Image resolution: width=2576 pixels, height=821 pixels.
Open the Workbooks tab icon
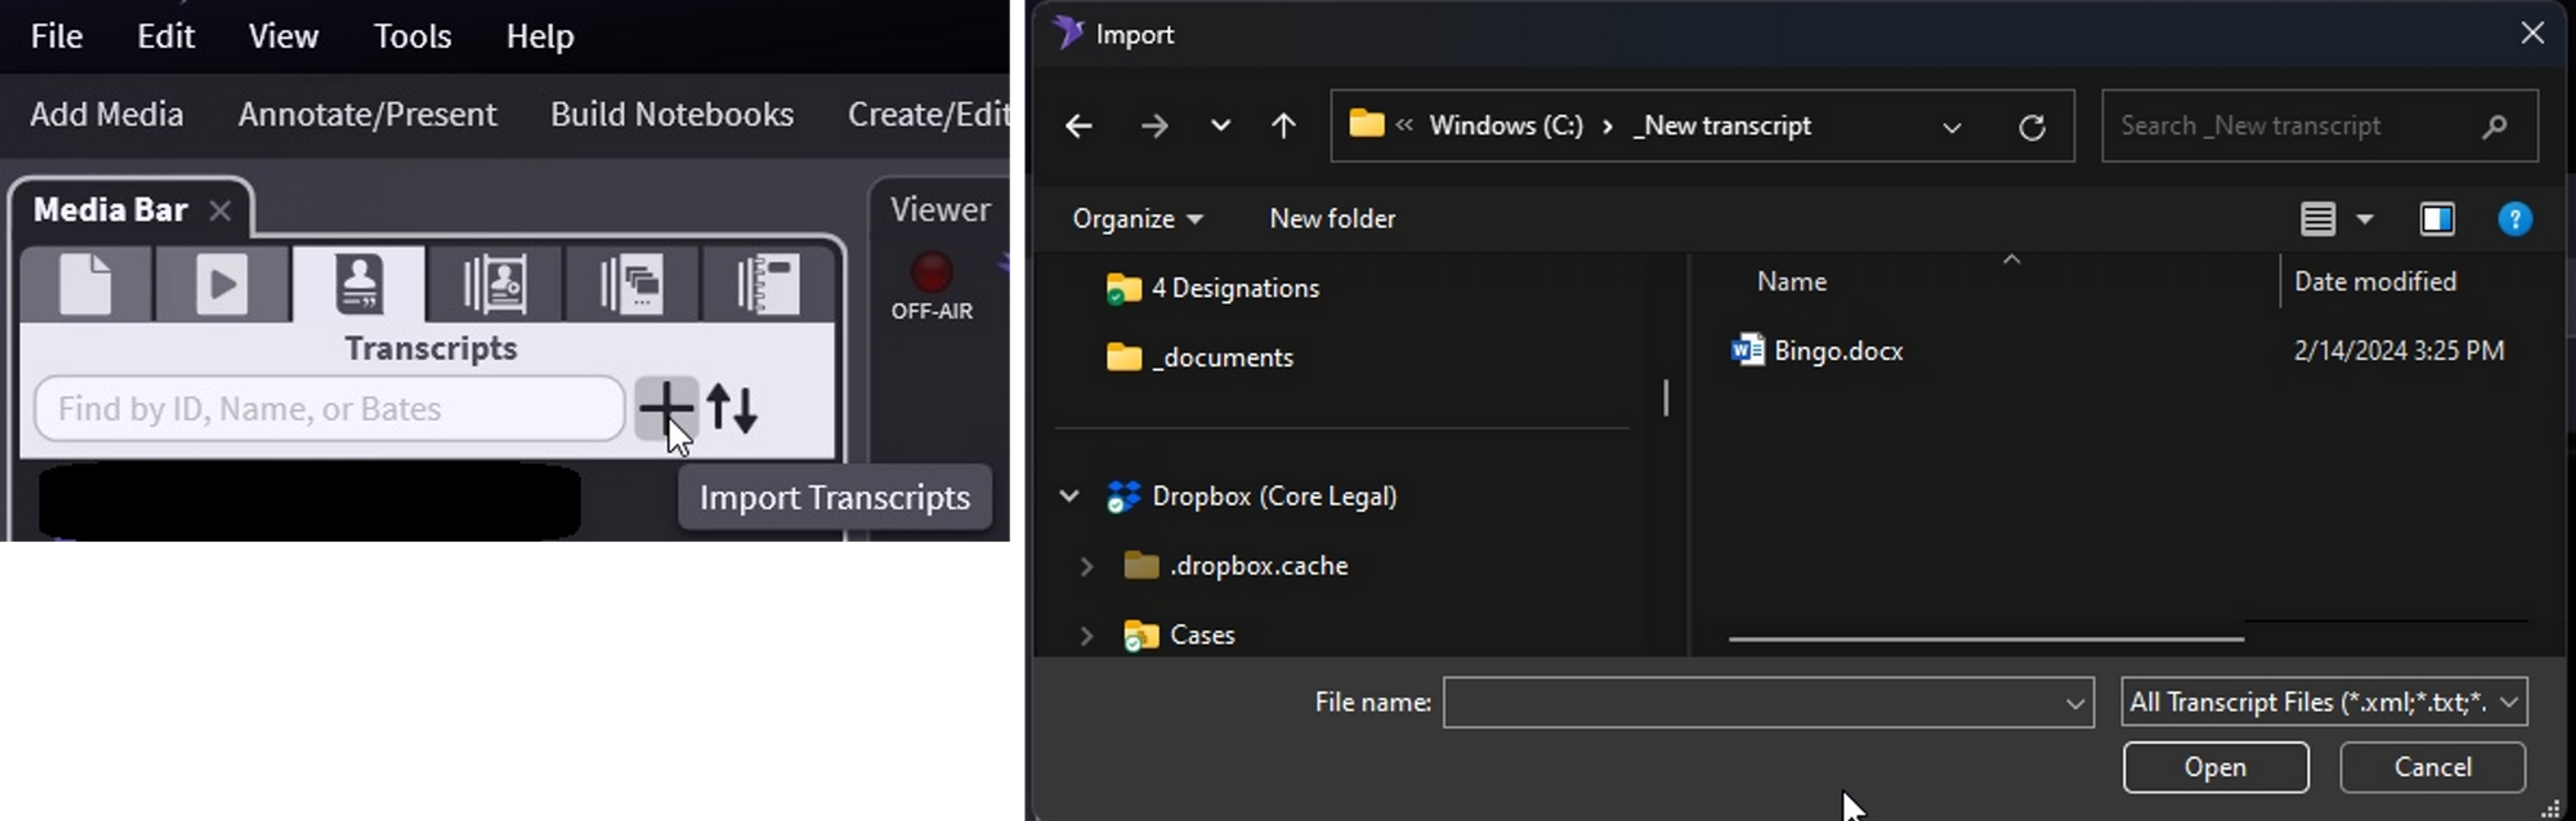pos(631,284)
